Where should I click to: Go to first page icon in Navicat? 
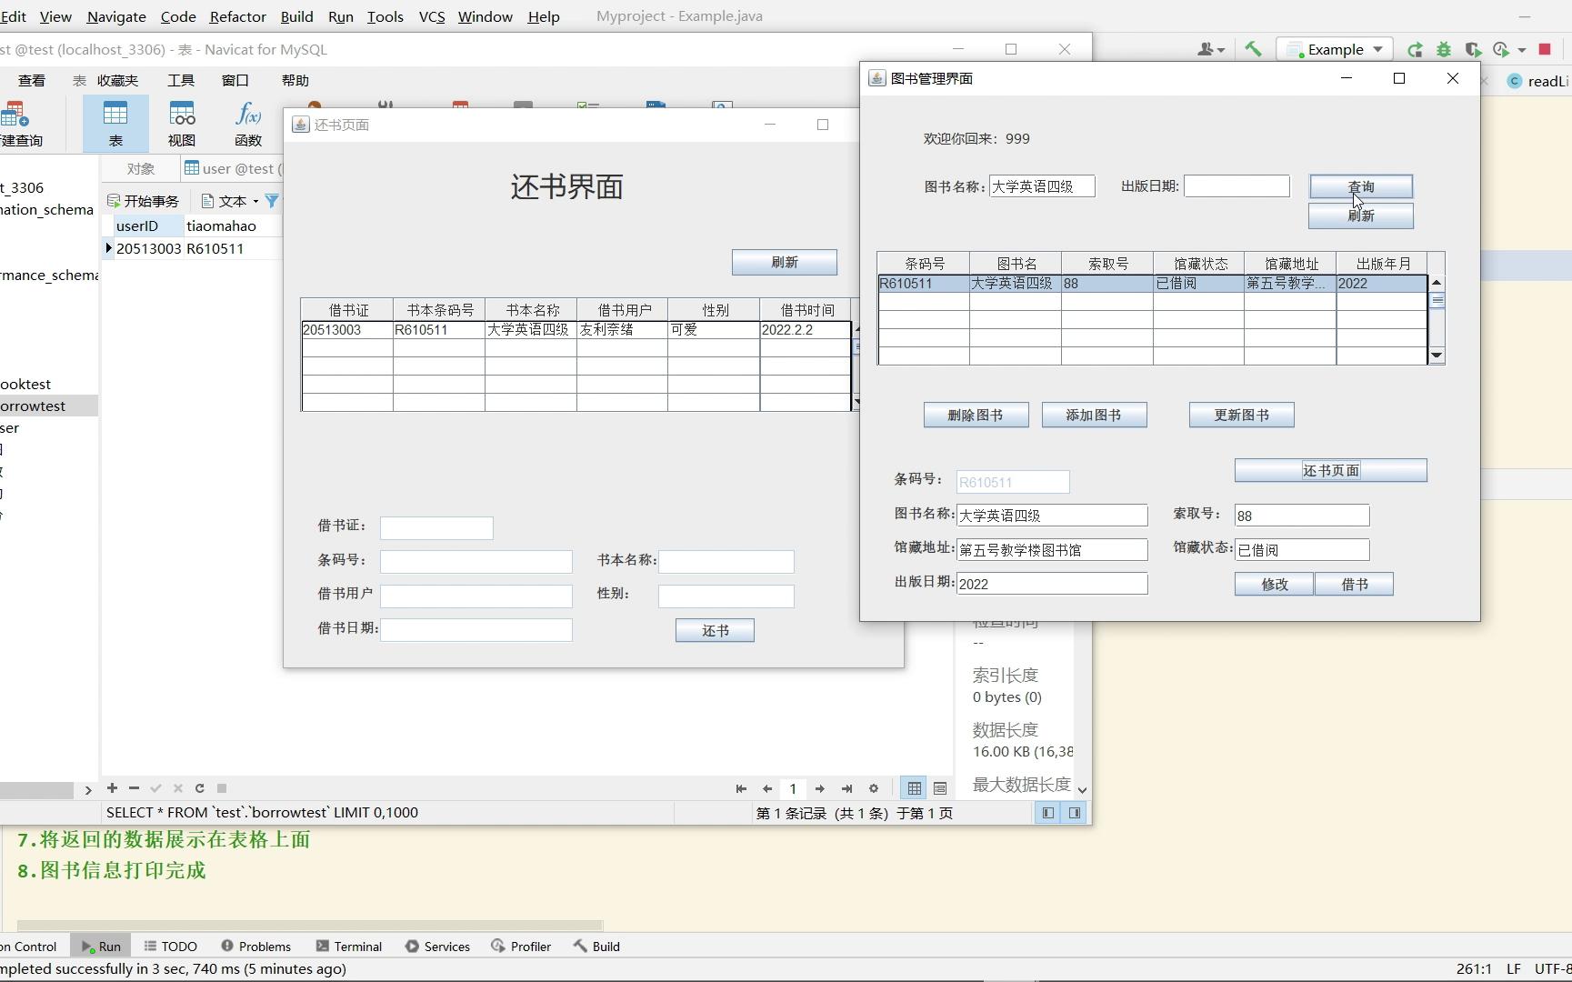tap(741, 789)
